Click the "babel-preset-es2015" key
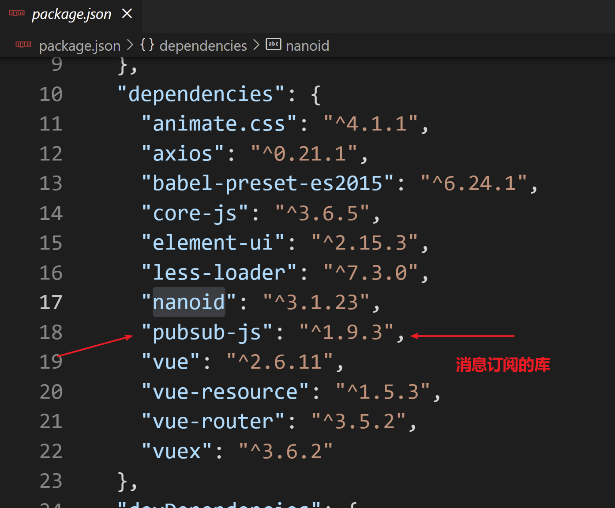Screen dimensions: 615x508 [x=267, y=183]
